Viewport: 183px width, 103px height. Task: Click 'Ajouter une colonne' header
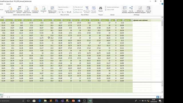[x=140, y=20]
